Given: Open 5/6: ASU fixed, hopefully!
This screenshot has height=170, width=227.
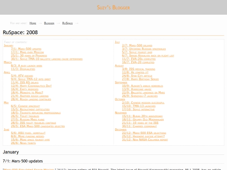Looking at the screenshot, I should coord(28,133).
